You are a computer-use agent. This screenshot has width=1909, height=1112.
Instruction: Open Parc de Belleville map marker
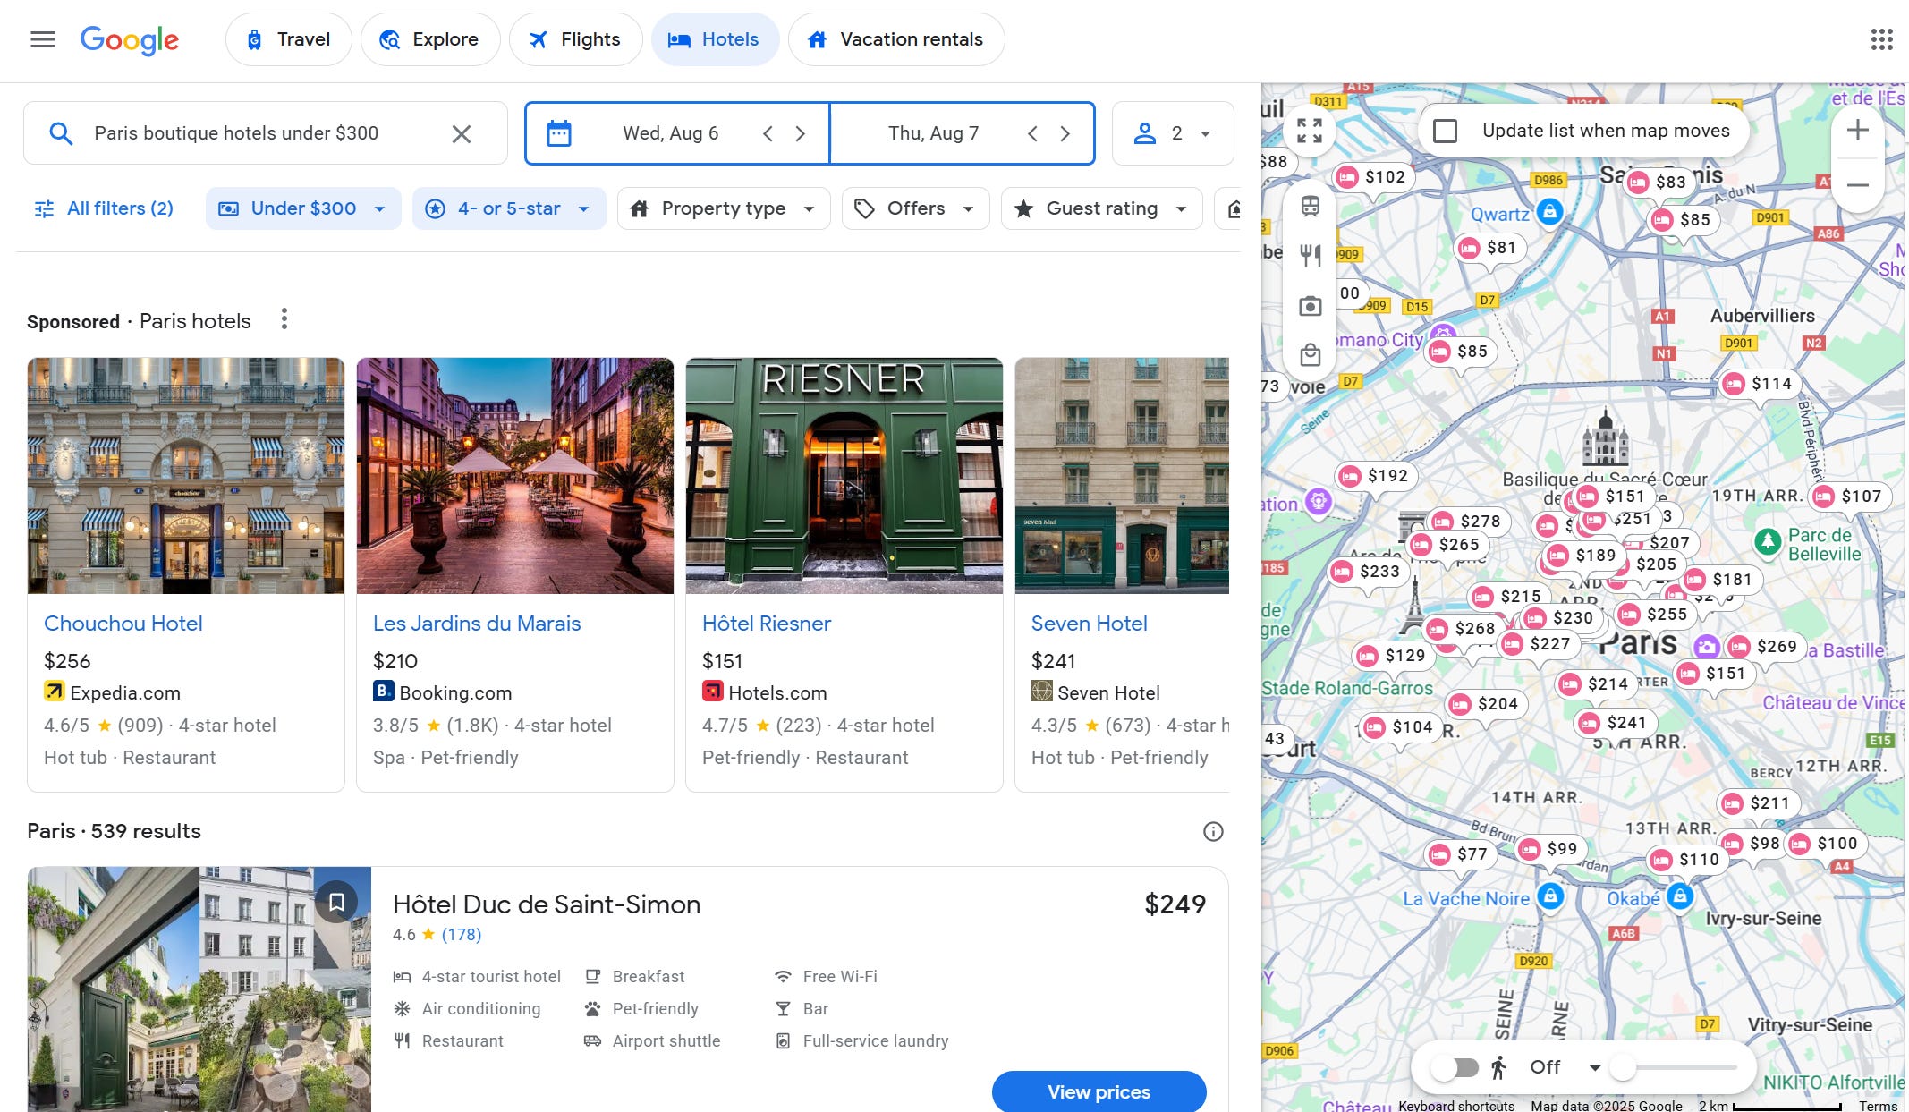point(1767,541)
